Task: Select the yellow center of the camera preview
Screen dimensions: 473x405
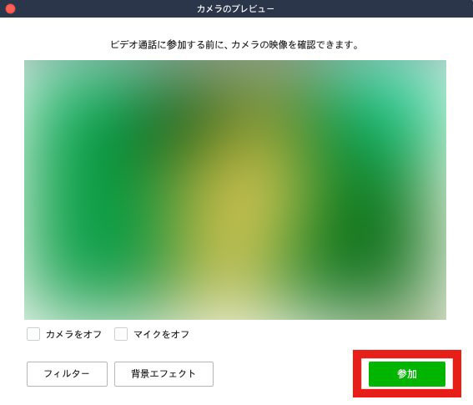Action: click(241, 205)
